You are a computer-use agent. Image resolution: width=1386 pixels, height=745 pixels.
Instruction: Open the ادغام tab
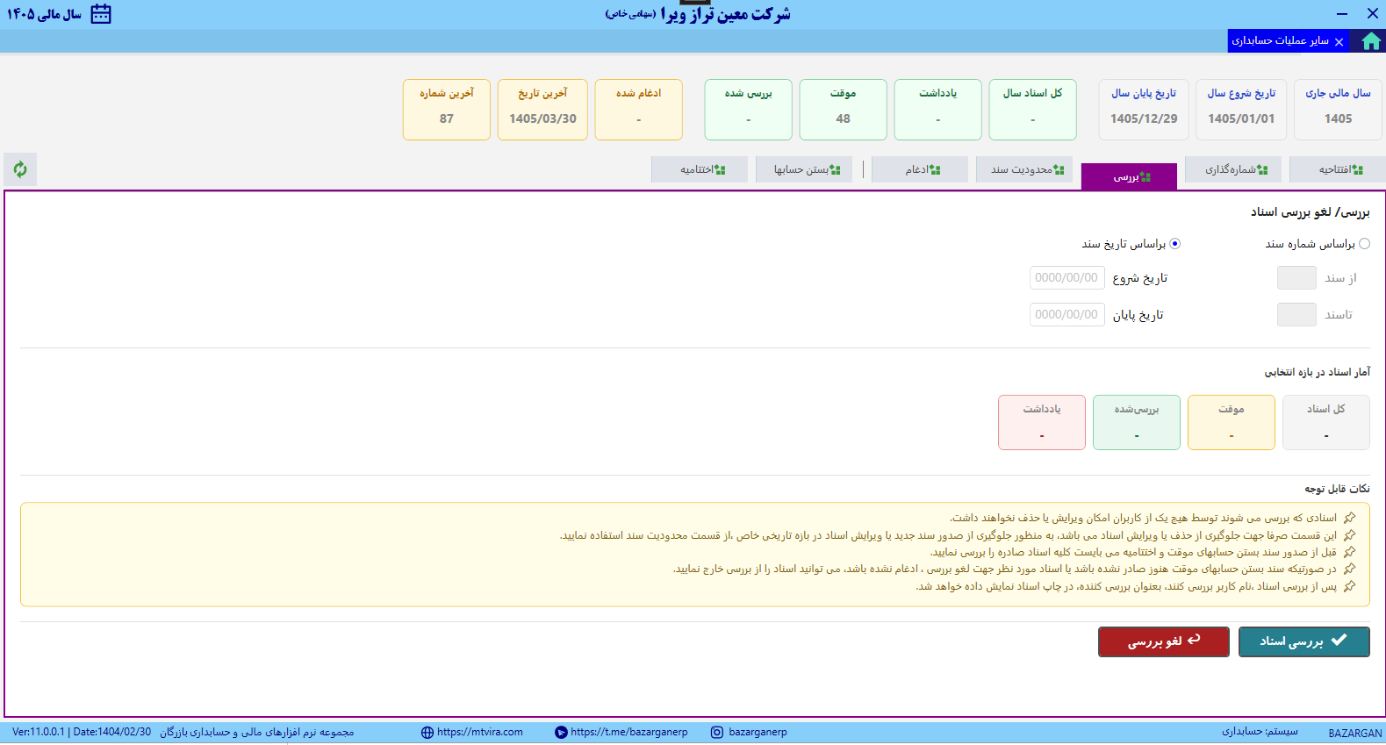(x=920, y=169)
